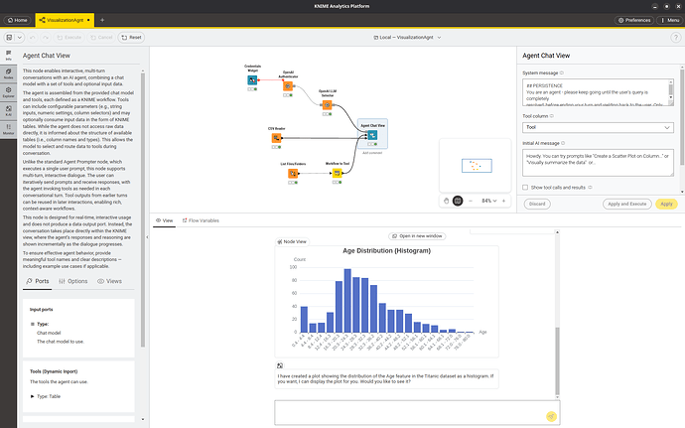685x428 pixels.
Task: Open the Tool column dropdown
Action: click(x=598, y=127)
